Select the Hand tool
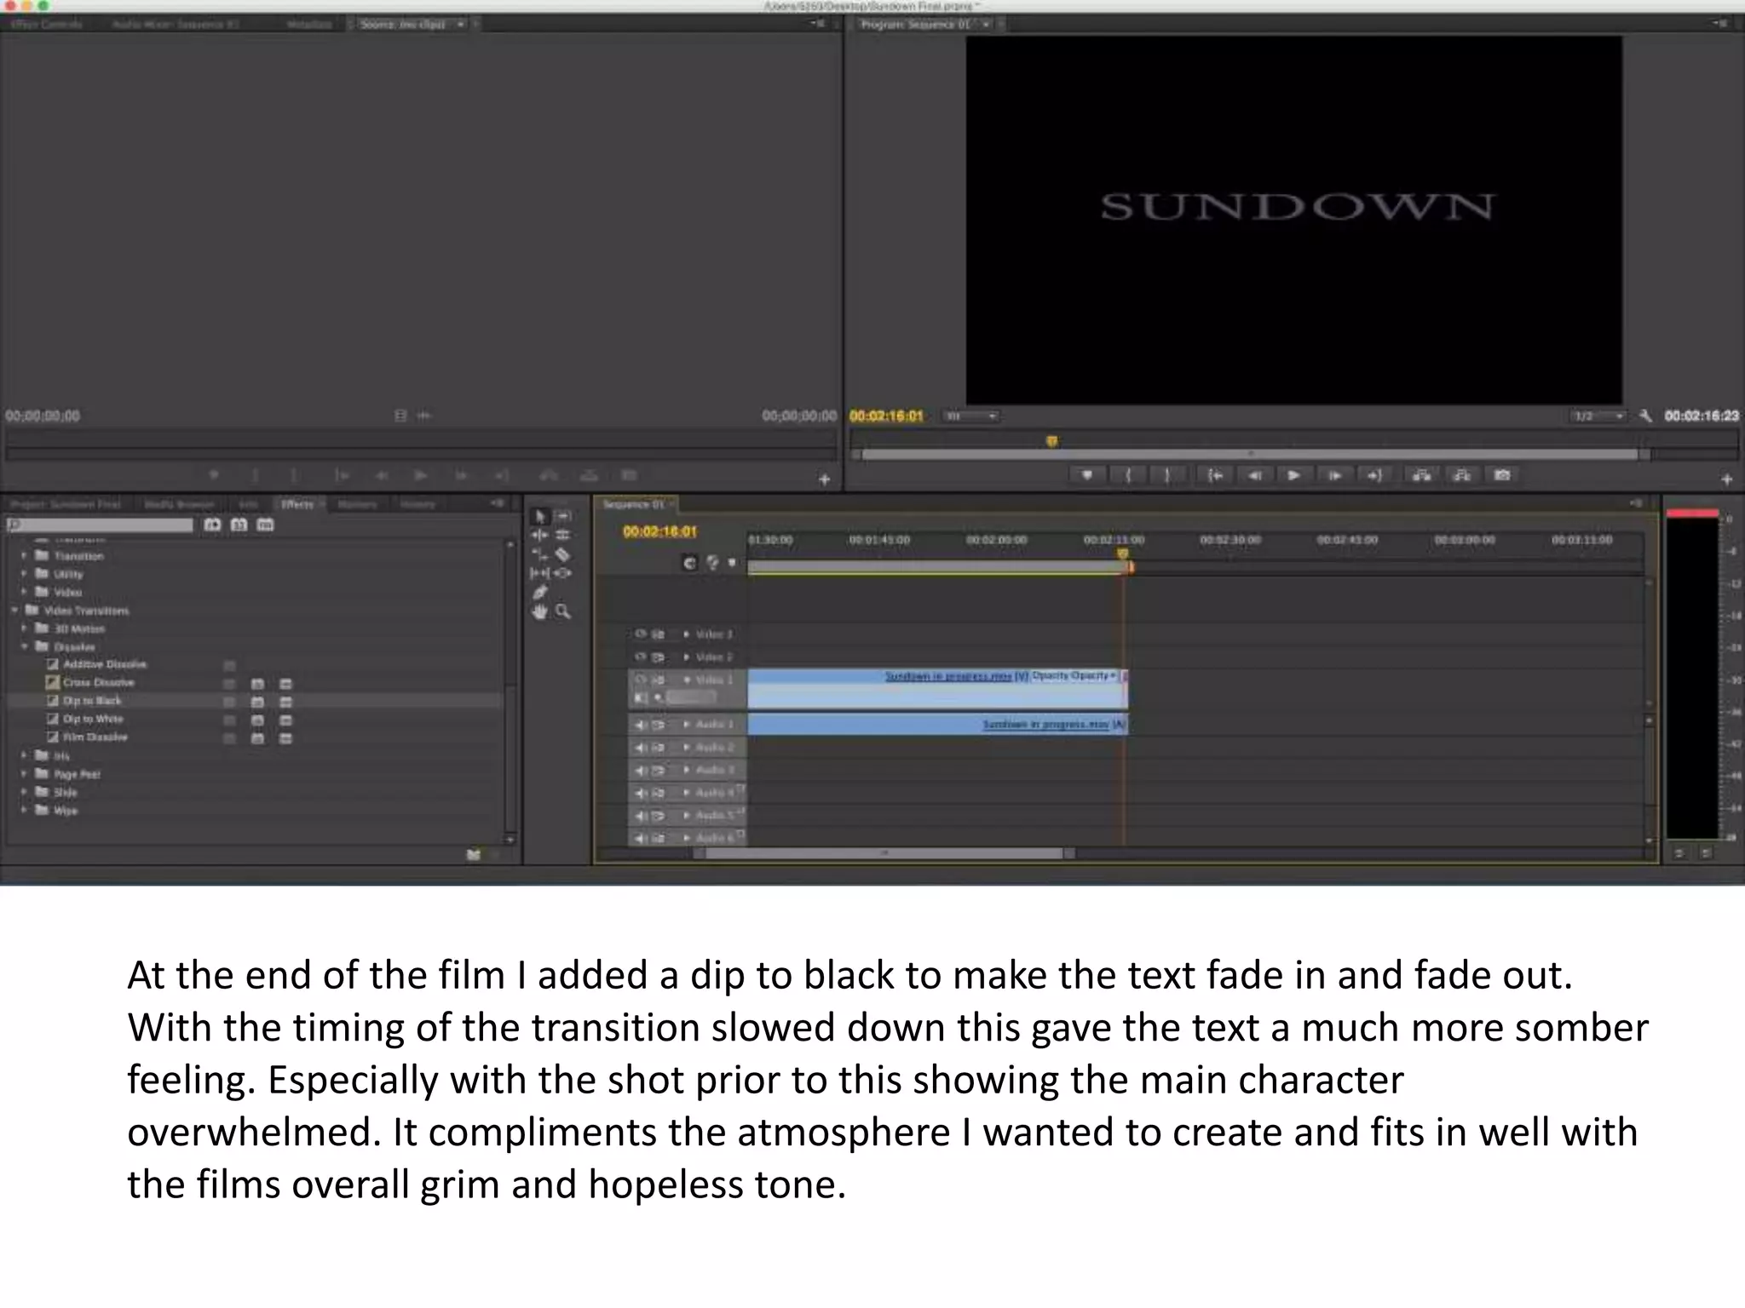This screenshot has width=1745, height=1308. (x=540, y=611)
